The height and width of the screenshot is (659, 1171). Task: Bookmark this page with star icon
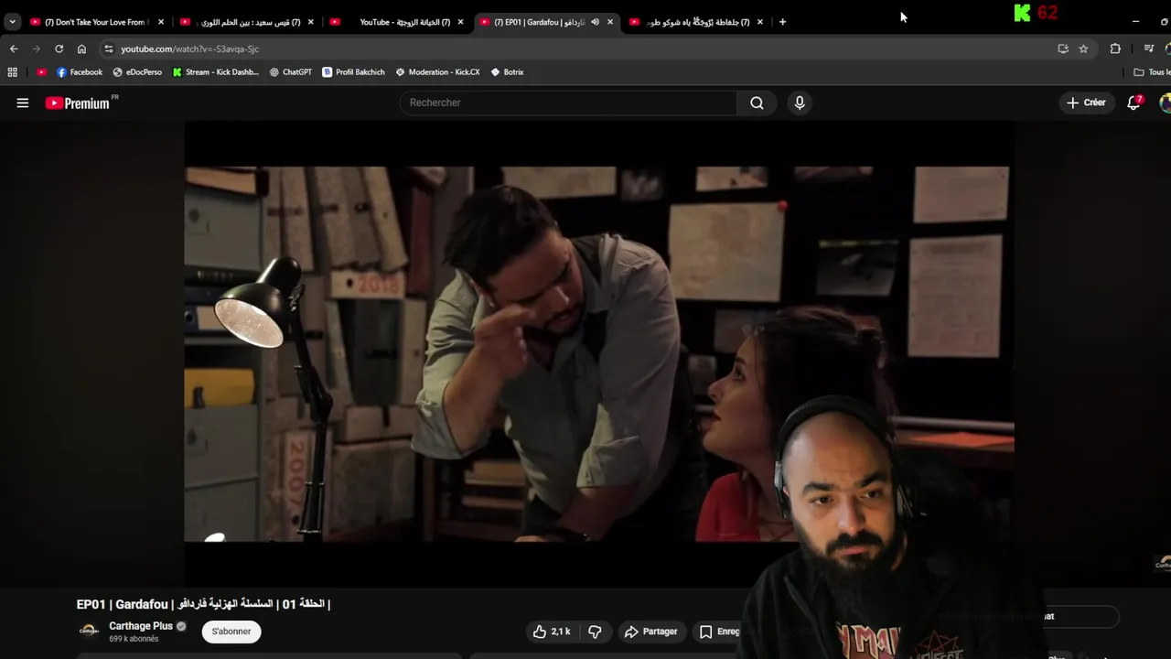pos(1083,49)
